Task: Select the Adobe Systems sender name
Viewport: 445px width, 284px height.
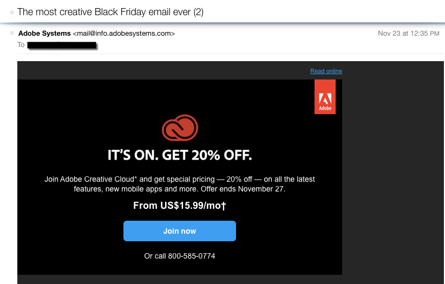Action: coord(44,34)
